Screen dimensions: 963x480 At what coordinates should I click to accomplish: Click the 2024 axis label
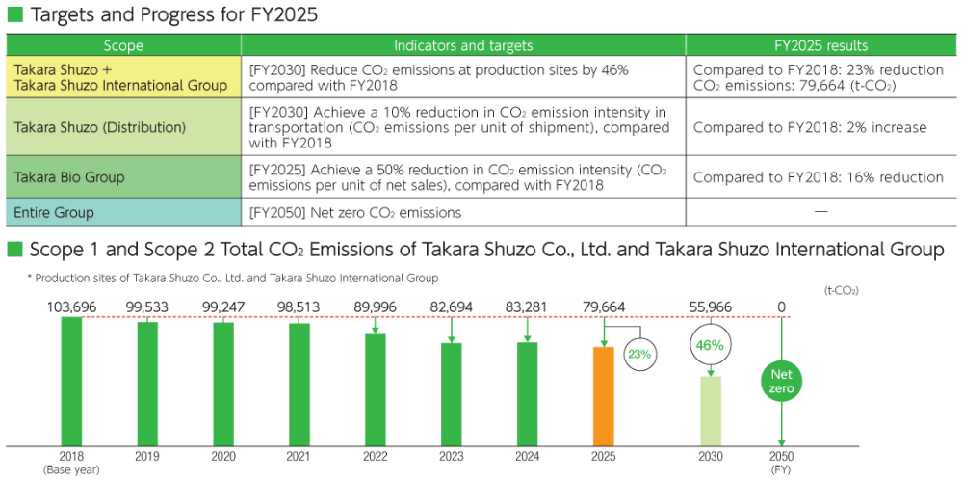(x=527, y=457)
